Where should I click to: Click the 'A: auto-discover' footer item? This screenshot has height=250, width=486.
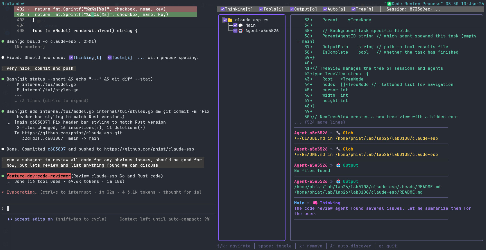pyautogui.click(x=350, y=246)
